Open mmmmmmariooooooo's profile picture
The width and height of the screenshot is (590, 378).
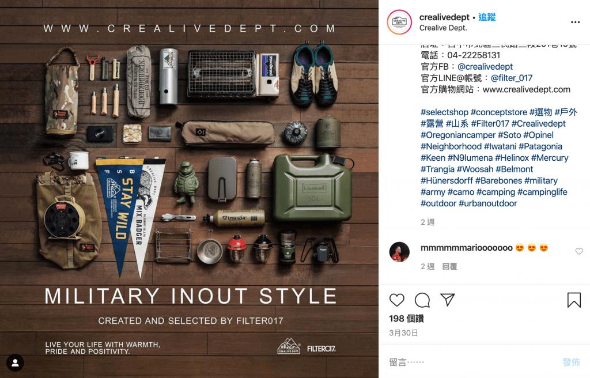pos(399,252)
